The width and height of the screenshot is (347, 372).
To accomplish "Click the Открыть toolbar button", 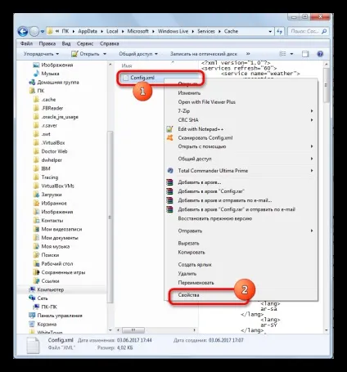I will pos(85,54).
